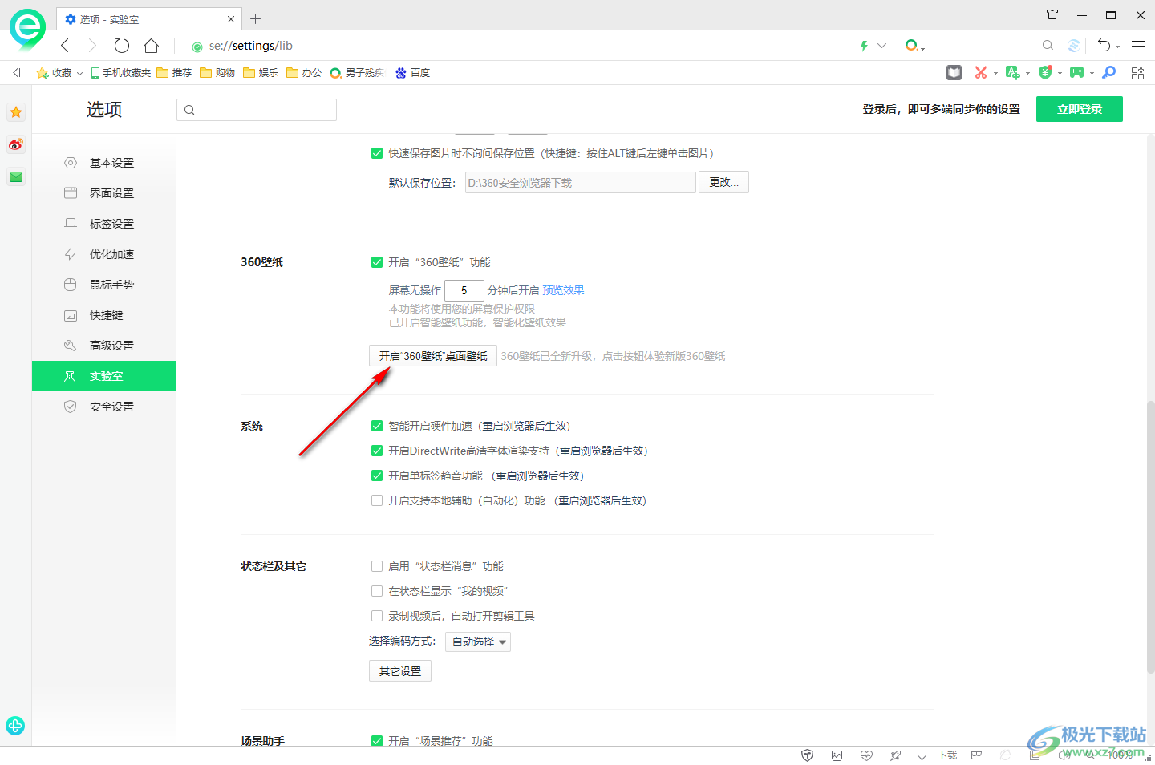Open the 百度 bookmark

pyautogui.click(x=412, y=73)
